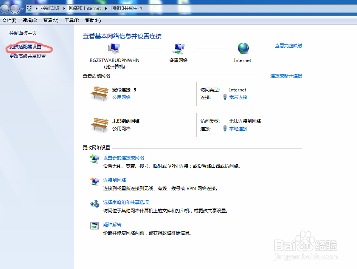The width and height of the screenshot is (357, 269).
Task: Click the Internet globe icon
Action: 242,48
